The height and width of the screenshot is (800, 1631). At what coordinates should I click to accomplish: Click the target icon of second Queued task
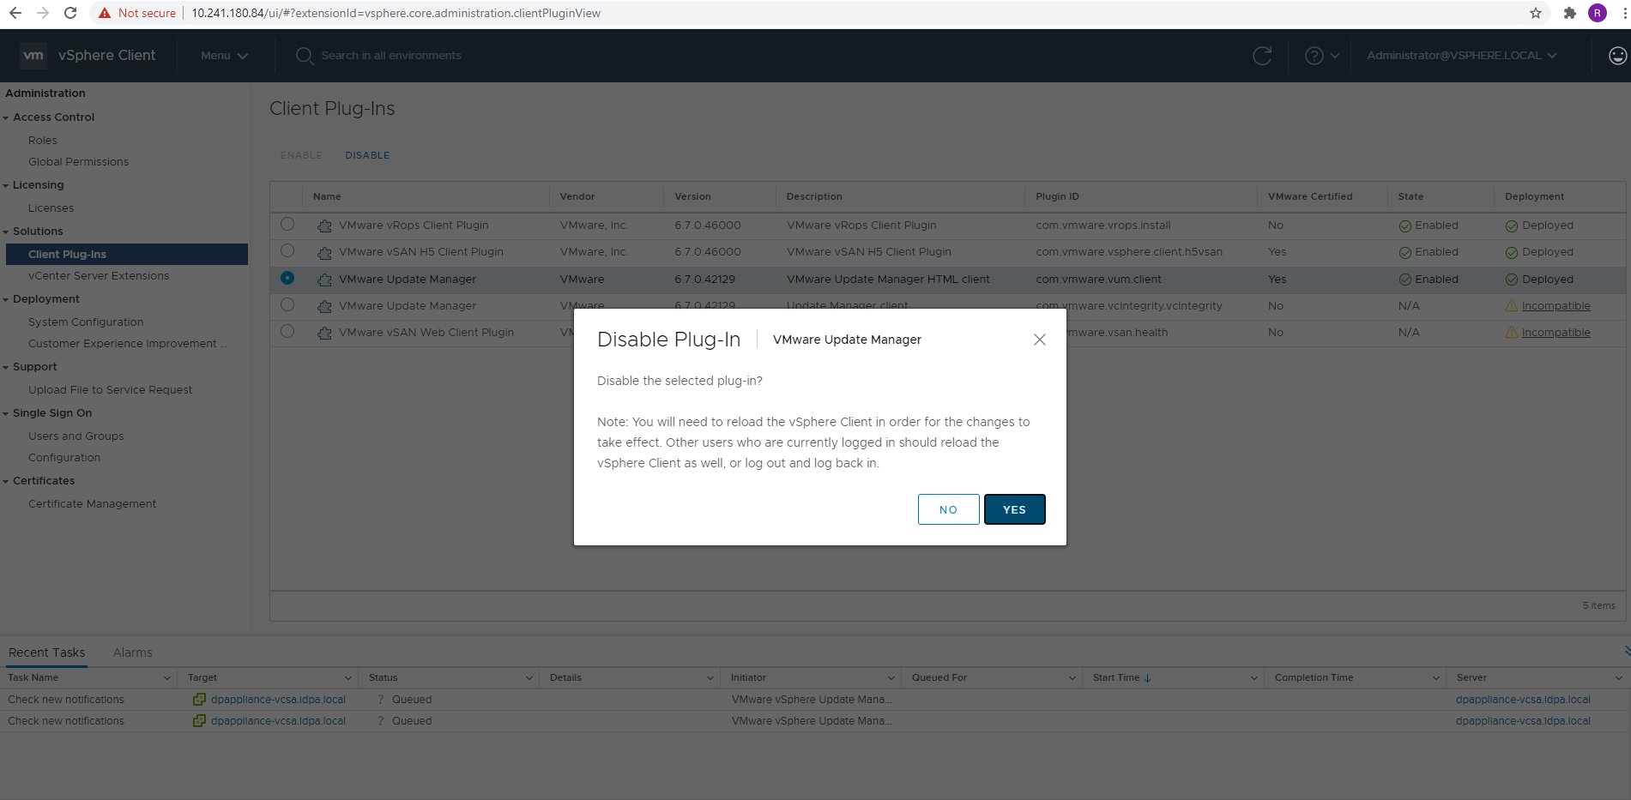coord(199,721)
